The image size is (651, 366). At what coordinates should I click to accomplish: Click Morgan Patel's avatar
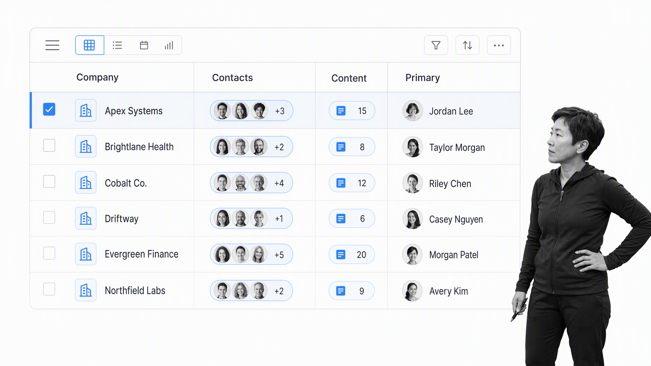tap(413, 255)
